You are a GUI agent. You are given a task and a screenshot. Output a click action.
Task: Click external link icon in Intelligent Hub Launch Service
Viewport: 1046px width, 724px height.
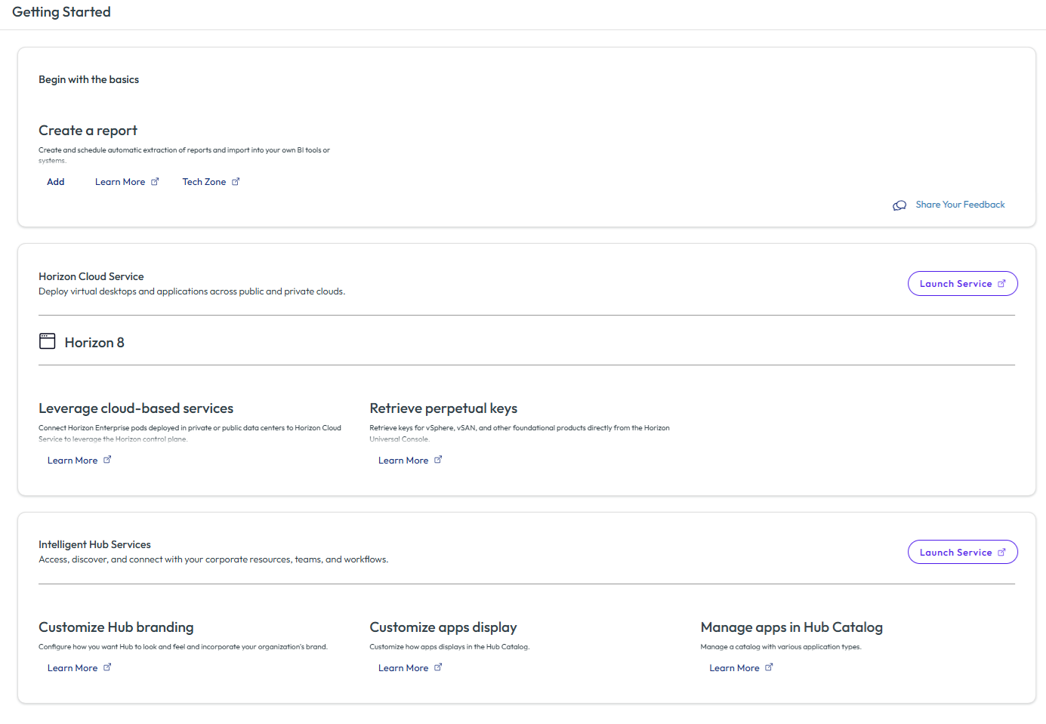pyautogui.click(x=1002, y=553)
